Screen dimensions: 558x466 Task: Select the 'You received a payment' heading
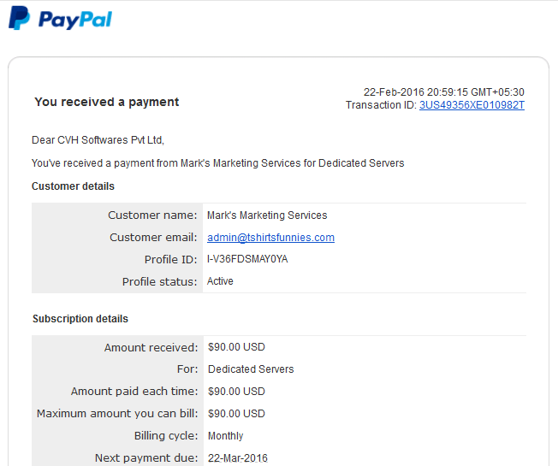click(106, 102)
